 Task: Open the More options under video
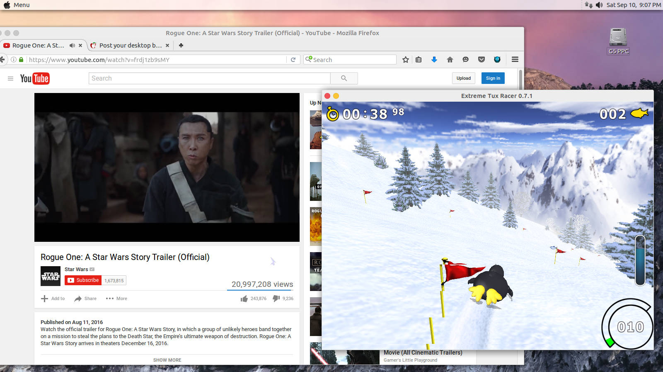click(116, 298)
